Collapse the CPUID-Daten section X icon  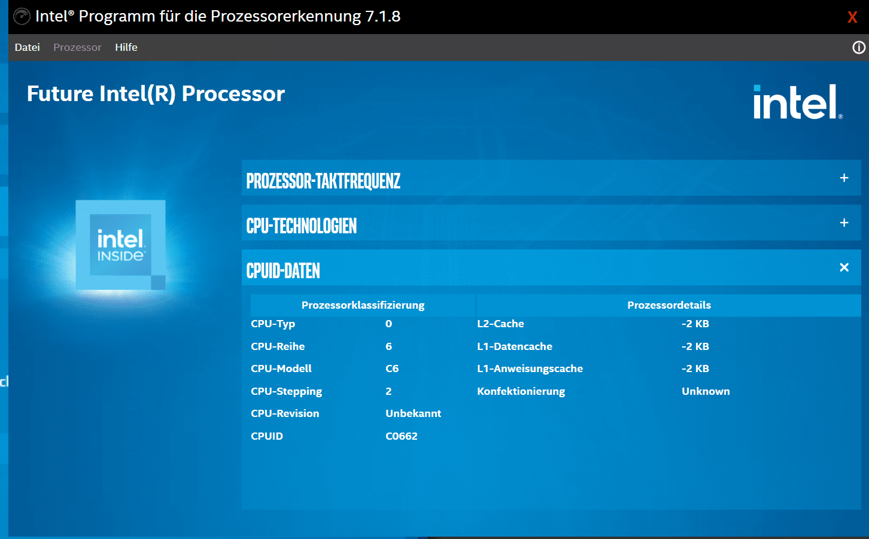pos(844,267)
